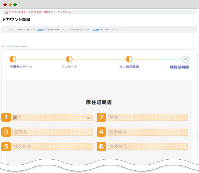Click the info icon before アカウントの認証 notice
199x173 pixels.
(5, 29)
